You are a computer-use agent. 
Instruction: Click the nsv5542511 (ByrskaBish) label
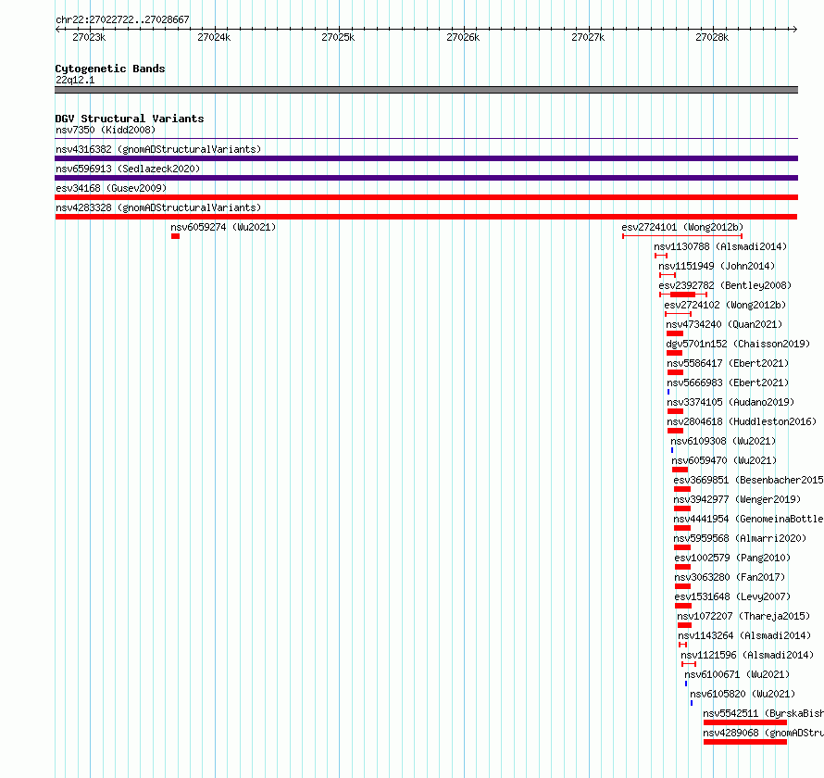click(x=763, y=713)
